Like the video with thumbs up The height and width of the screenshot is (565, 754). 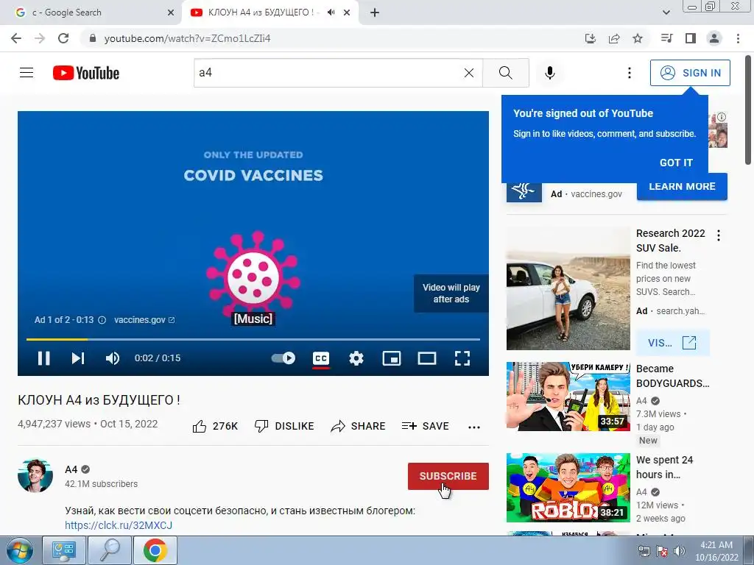point(215,426)
